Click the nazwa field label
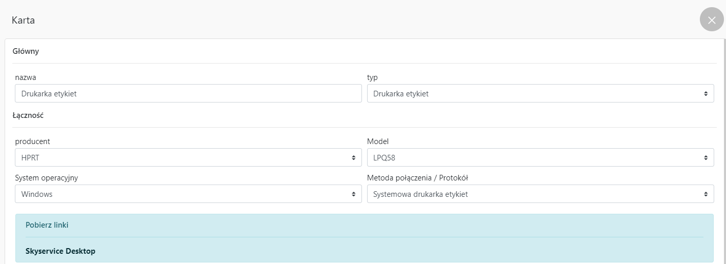Viewport: 726px width, 264px height. coord(26,77)
